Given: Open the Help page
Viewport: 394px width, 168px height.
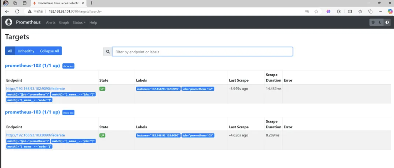Looking at the screenshot, I should tap(93, 22).
